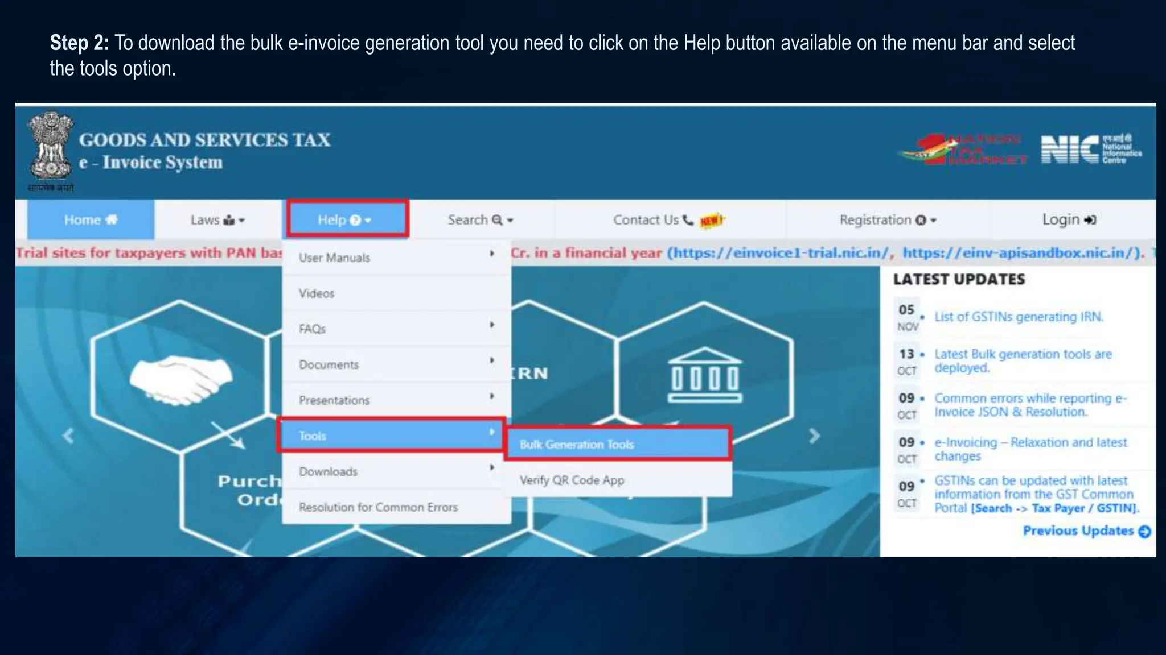Viewport: 1166px width, 655px height.
Task: Click the NEW badge beside Contact Us
Action: [x=712, y=220]
